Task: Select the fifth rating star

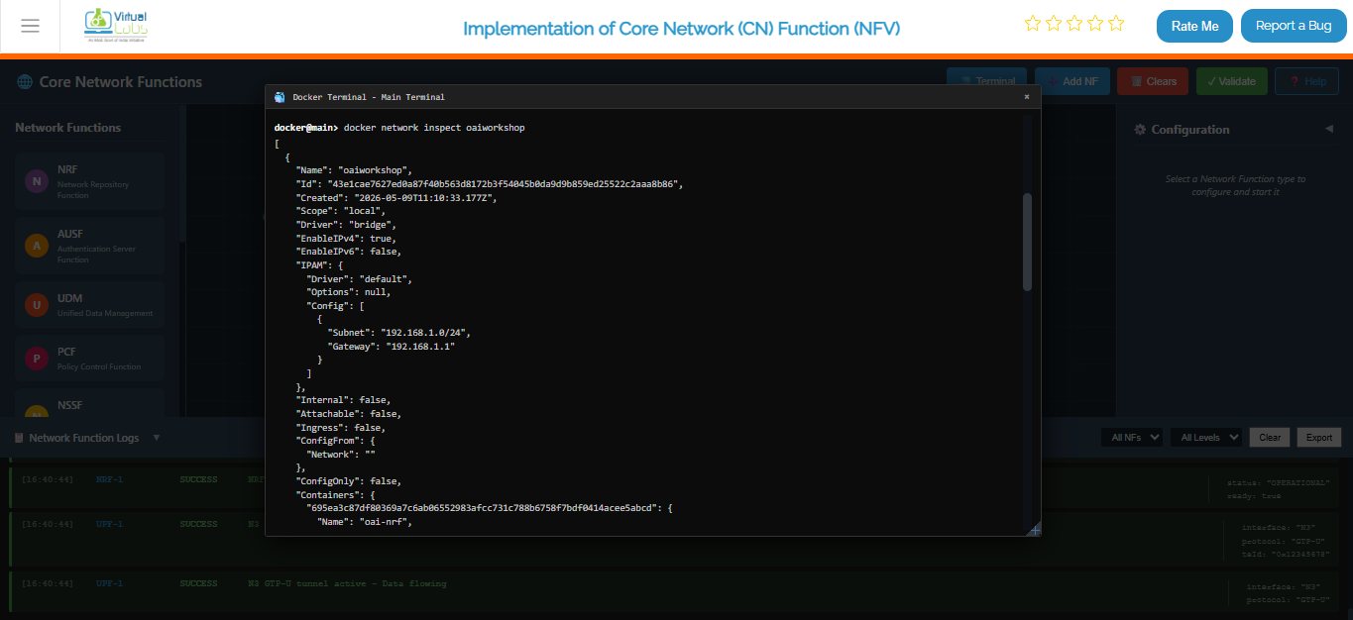Action: [1116, 23]
